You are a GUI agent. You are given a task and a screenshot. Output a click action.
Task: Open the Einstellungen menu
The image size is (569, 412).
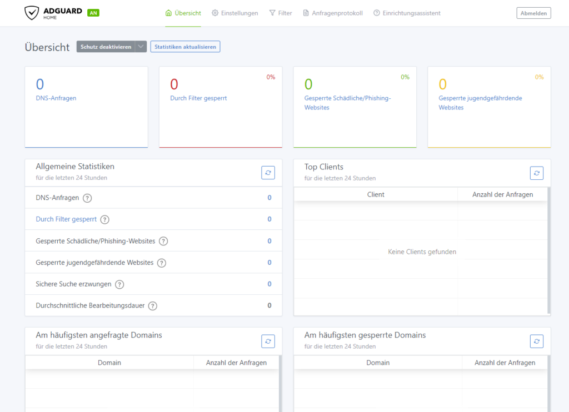235,13
